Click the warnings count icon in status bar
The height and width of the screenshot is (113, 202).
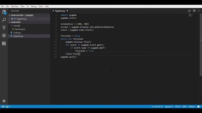click(x=7, y=107)
